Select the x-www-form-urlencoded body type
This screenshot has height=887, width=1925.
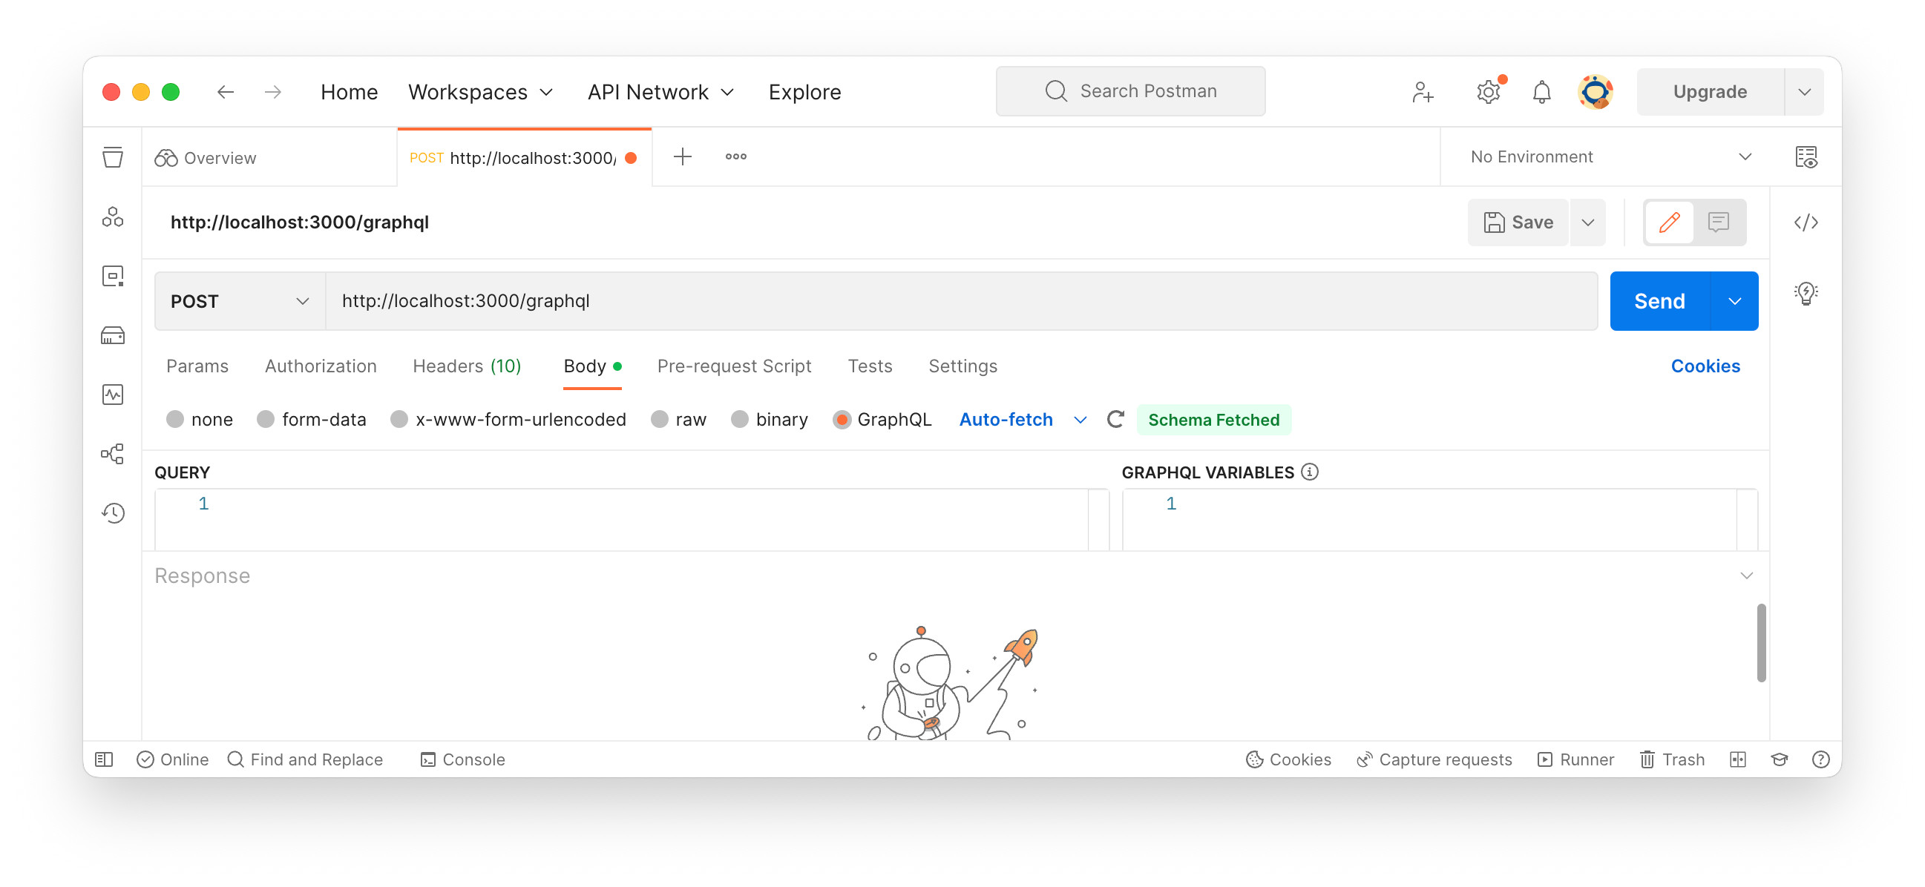pos(399,419)
